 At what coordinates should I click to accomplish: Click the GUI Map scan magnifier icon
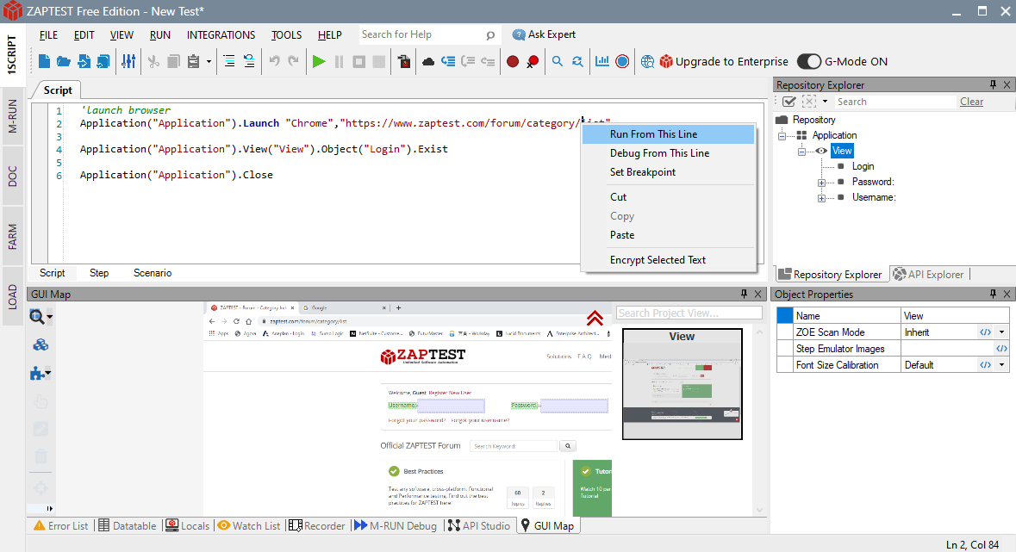36,317
